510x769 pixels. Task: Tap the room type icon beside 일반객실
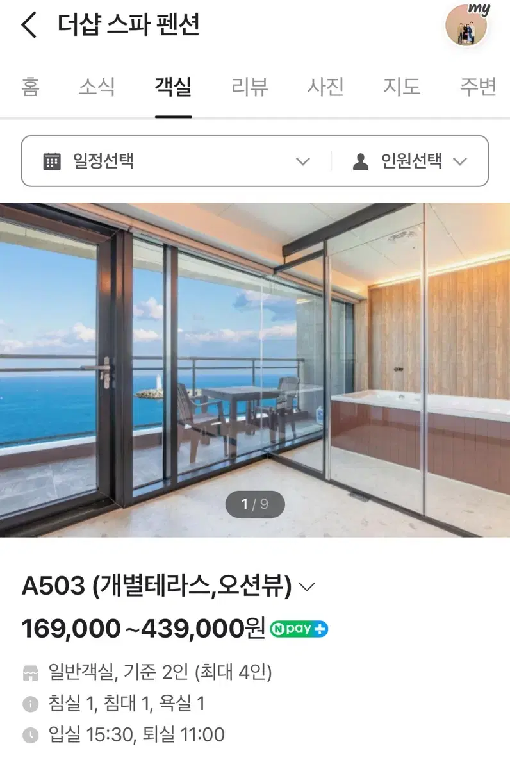click(x=31, y=673)
